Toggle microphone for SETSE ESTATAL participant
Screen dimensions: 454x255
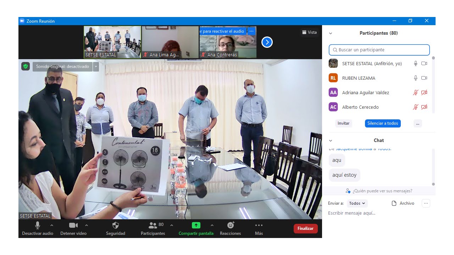(416, 63)
